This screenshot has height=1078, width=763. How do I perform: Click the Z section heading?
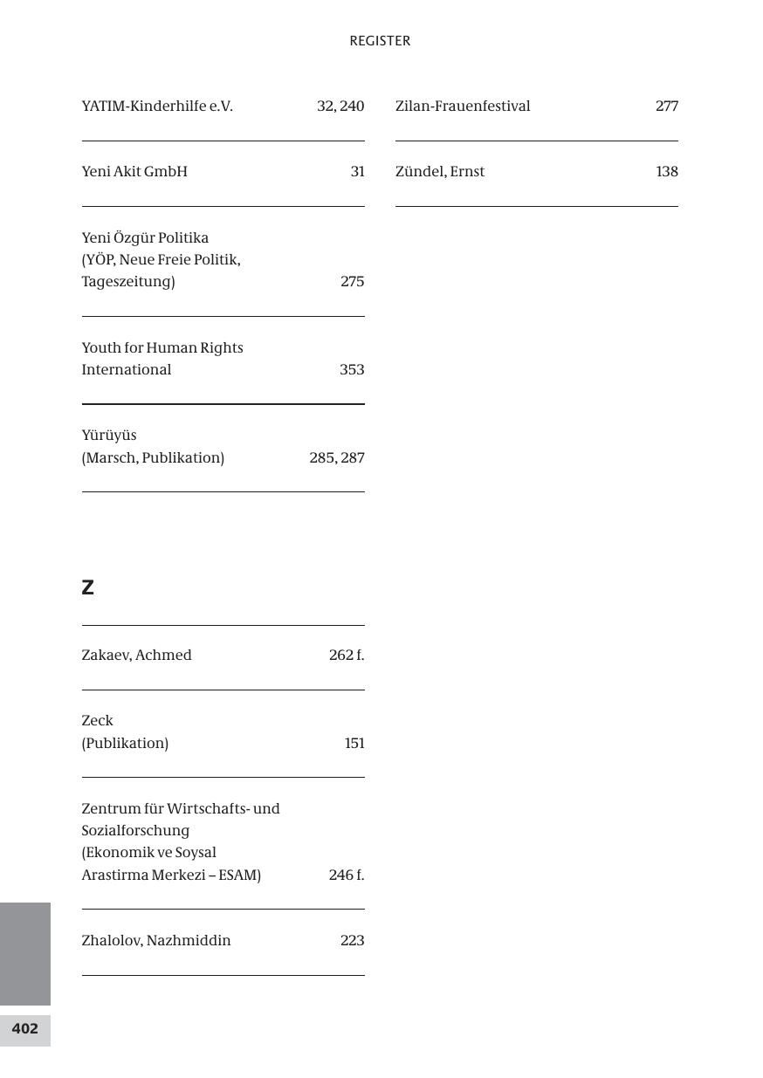[x=87, y=588]
